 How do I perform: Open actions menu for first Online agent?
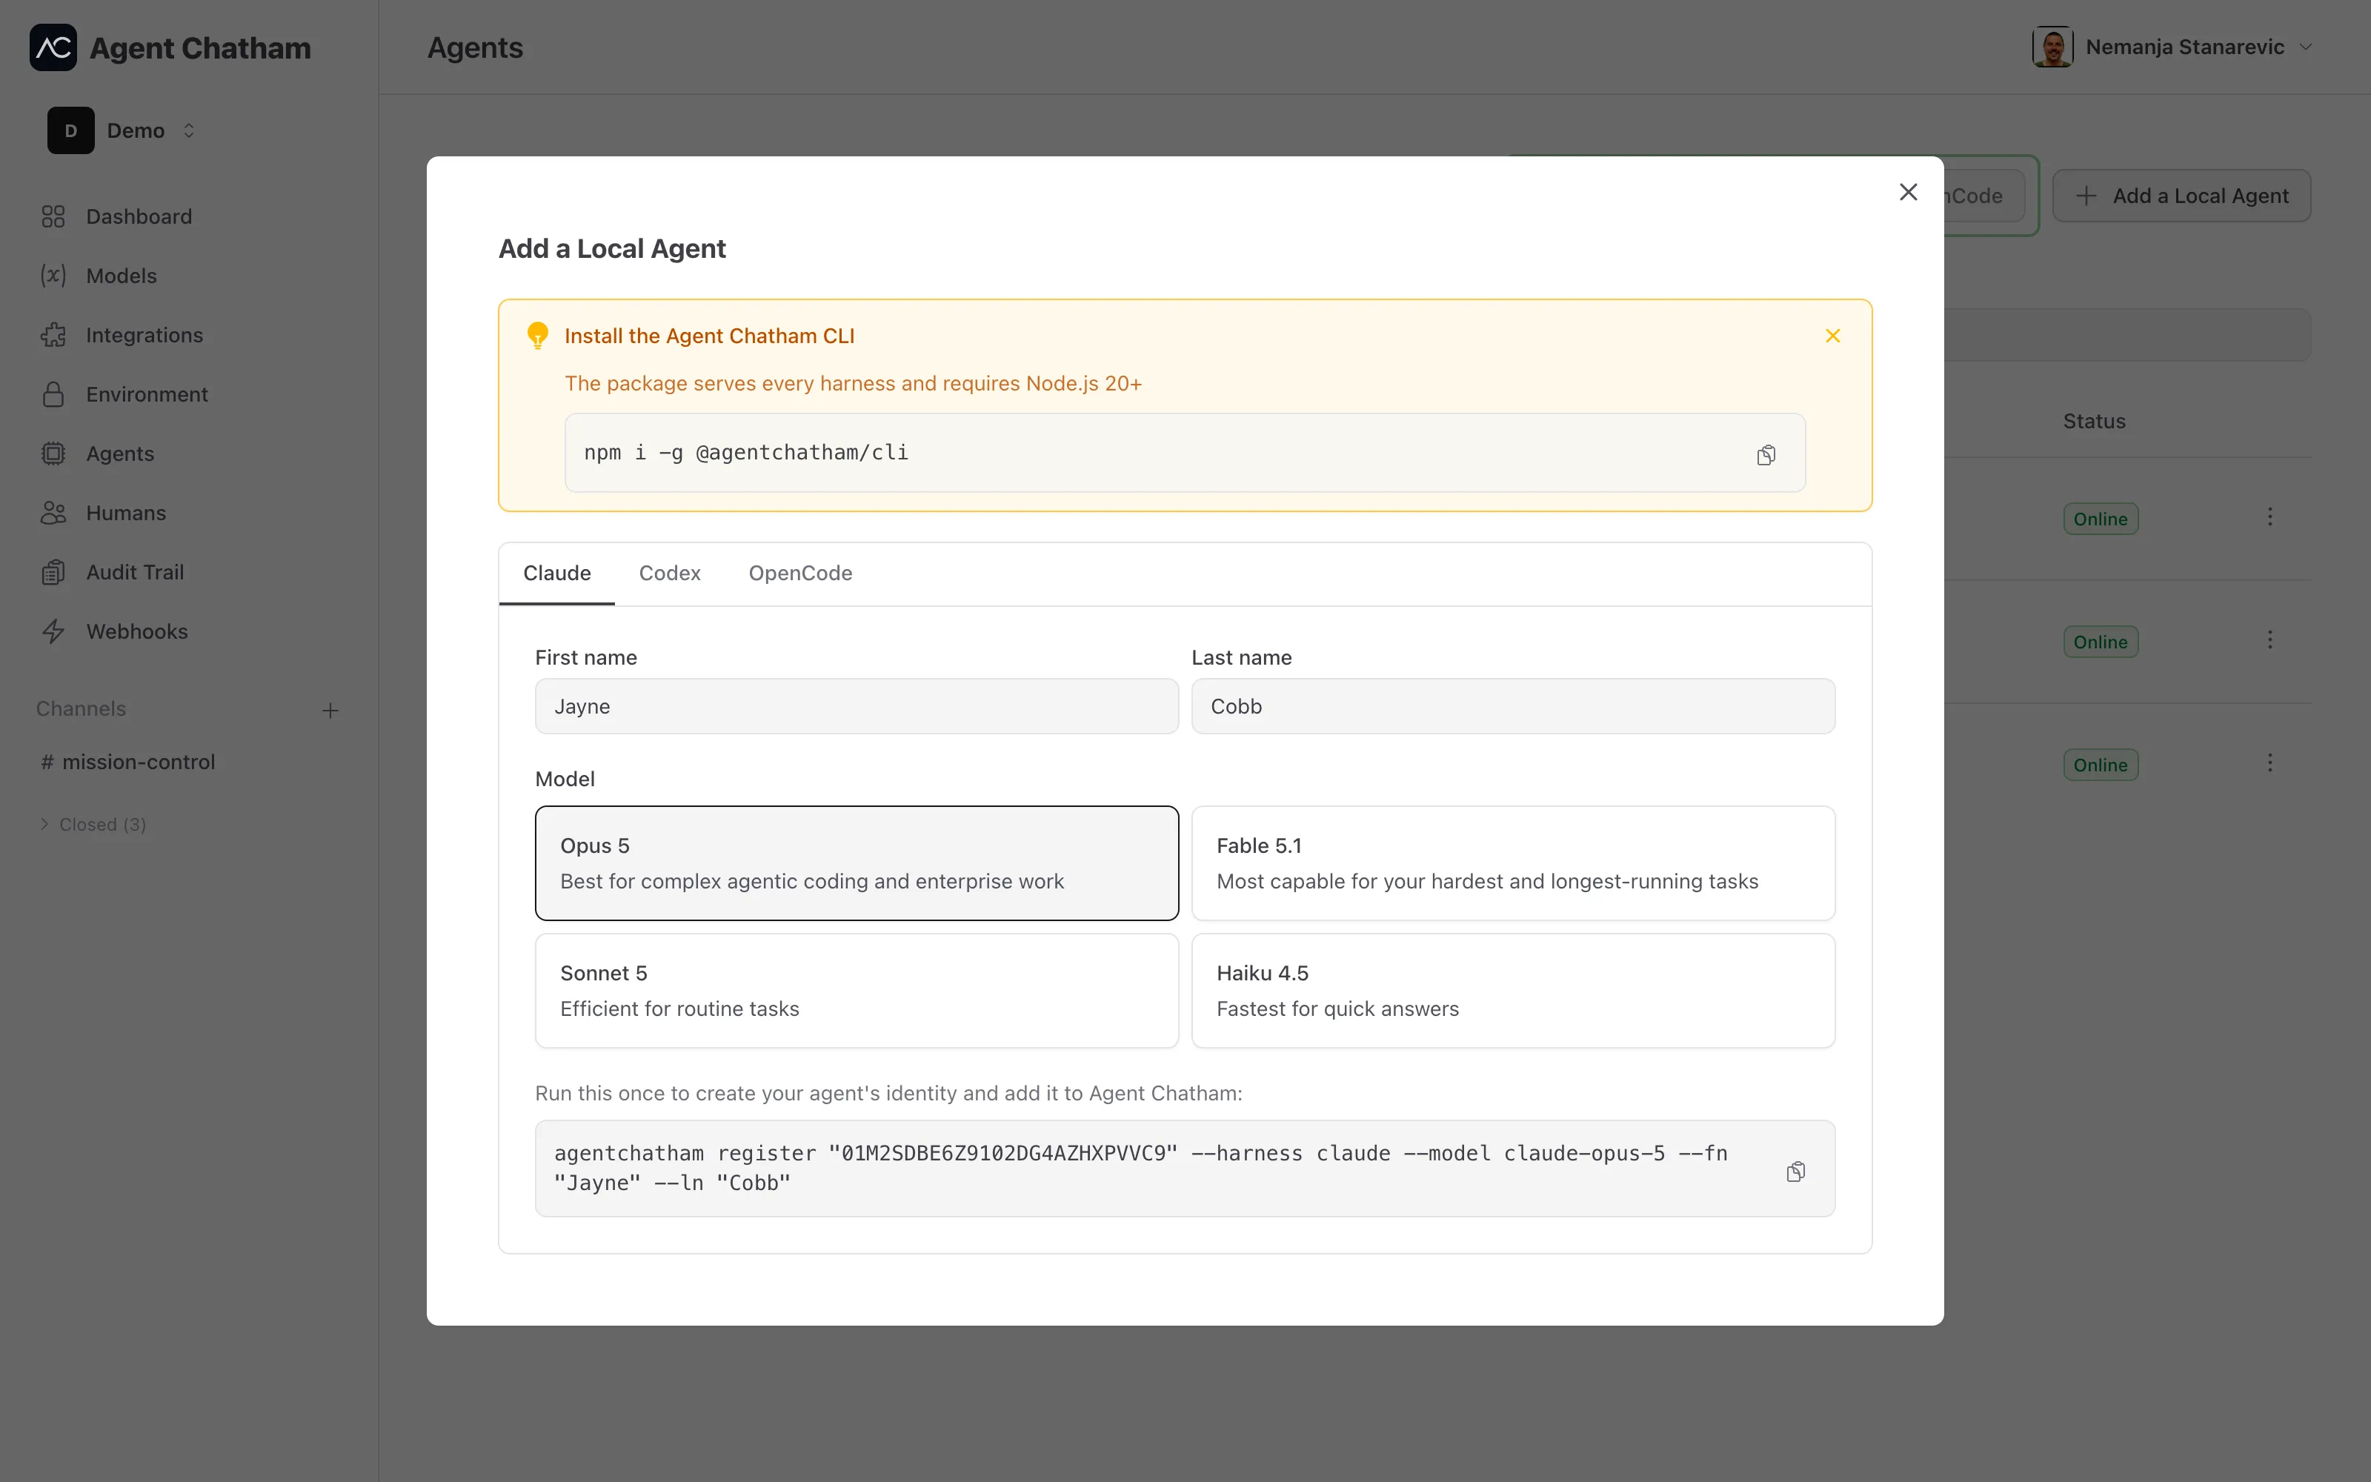2269,517
